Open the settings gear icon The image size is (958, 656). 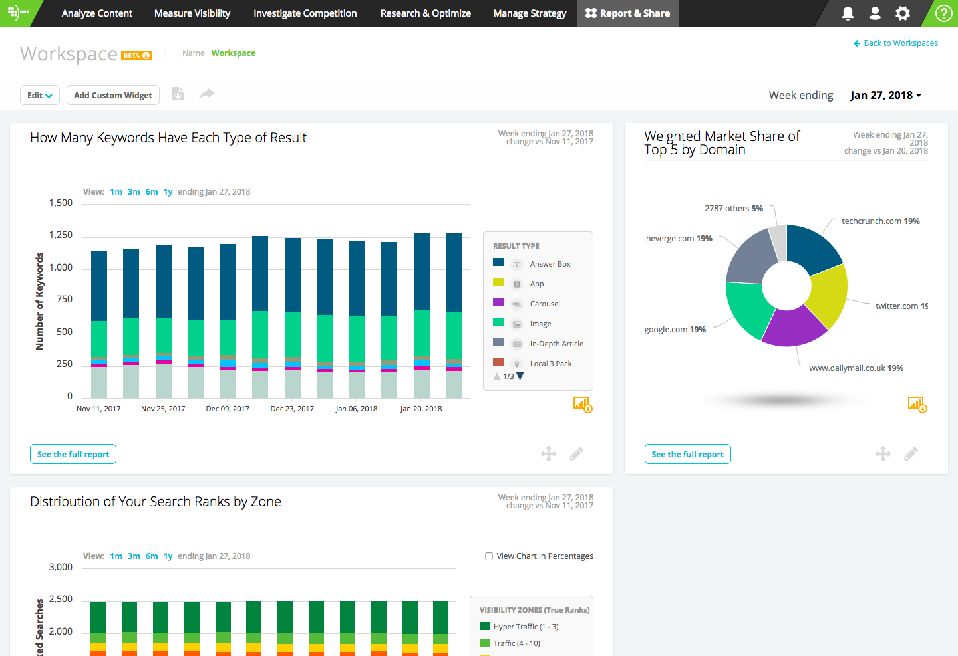coord(902,13)
